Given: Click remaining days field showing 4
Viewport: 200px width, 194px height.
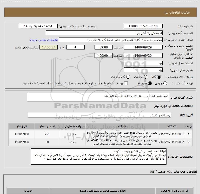Looking at the screenshot, I should pyautogui.click(x=76, y=47).
